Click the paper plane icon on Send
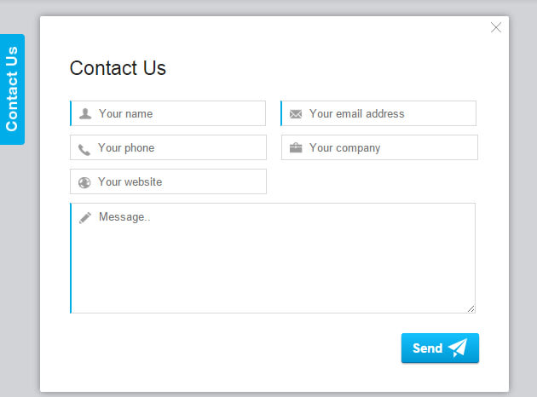This screenshot has height=397, width=537. point(459,348)
